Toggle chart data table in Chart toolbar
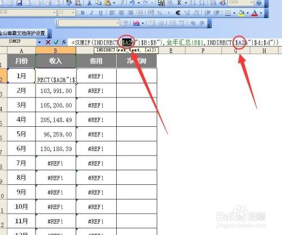The image size is (282, 235). pos(161,23)
